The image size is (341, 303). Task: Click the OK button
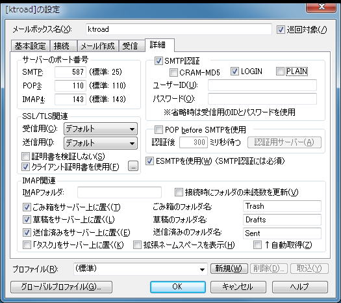click(178, 287)
